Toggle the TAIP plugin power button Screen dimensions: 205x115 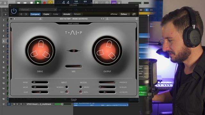click(14, 11)
